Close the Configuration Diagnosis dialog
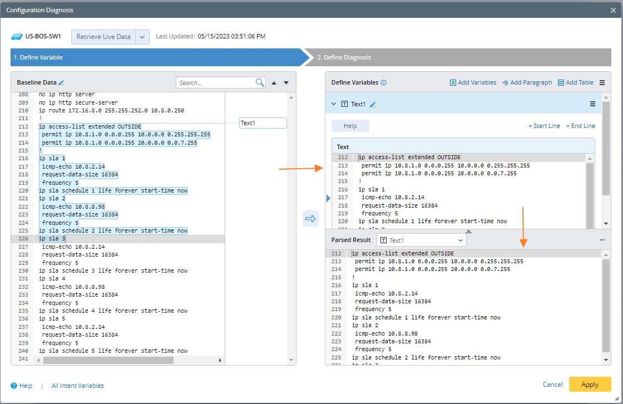 (613, 11)
